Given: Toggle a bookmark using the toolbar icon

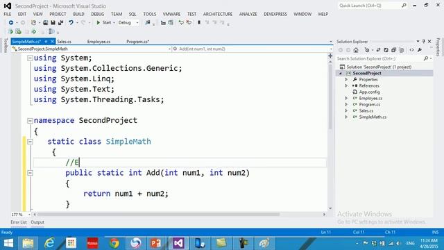Looking at the screenshot, I should 199,22.
